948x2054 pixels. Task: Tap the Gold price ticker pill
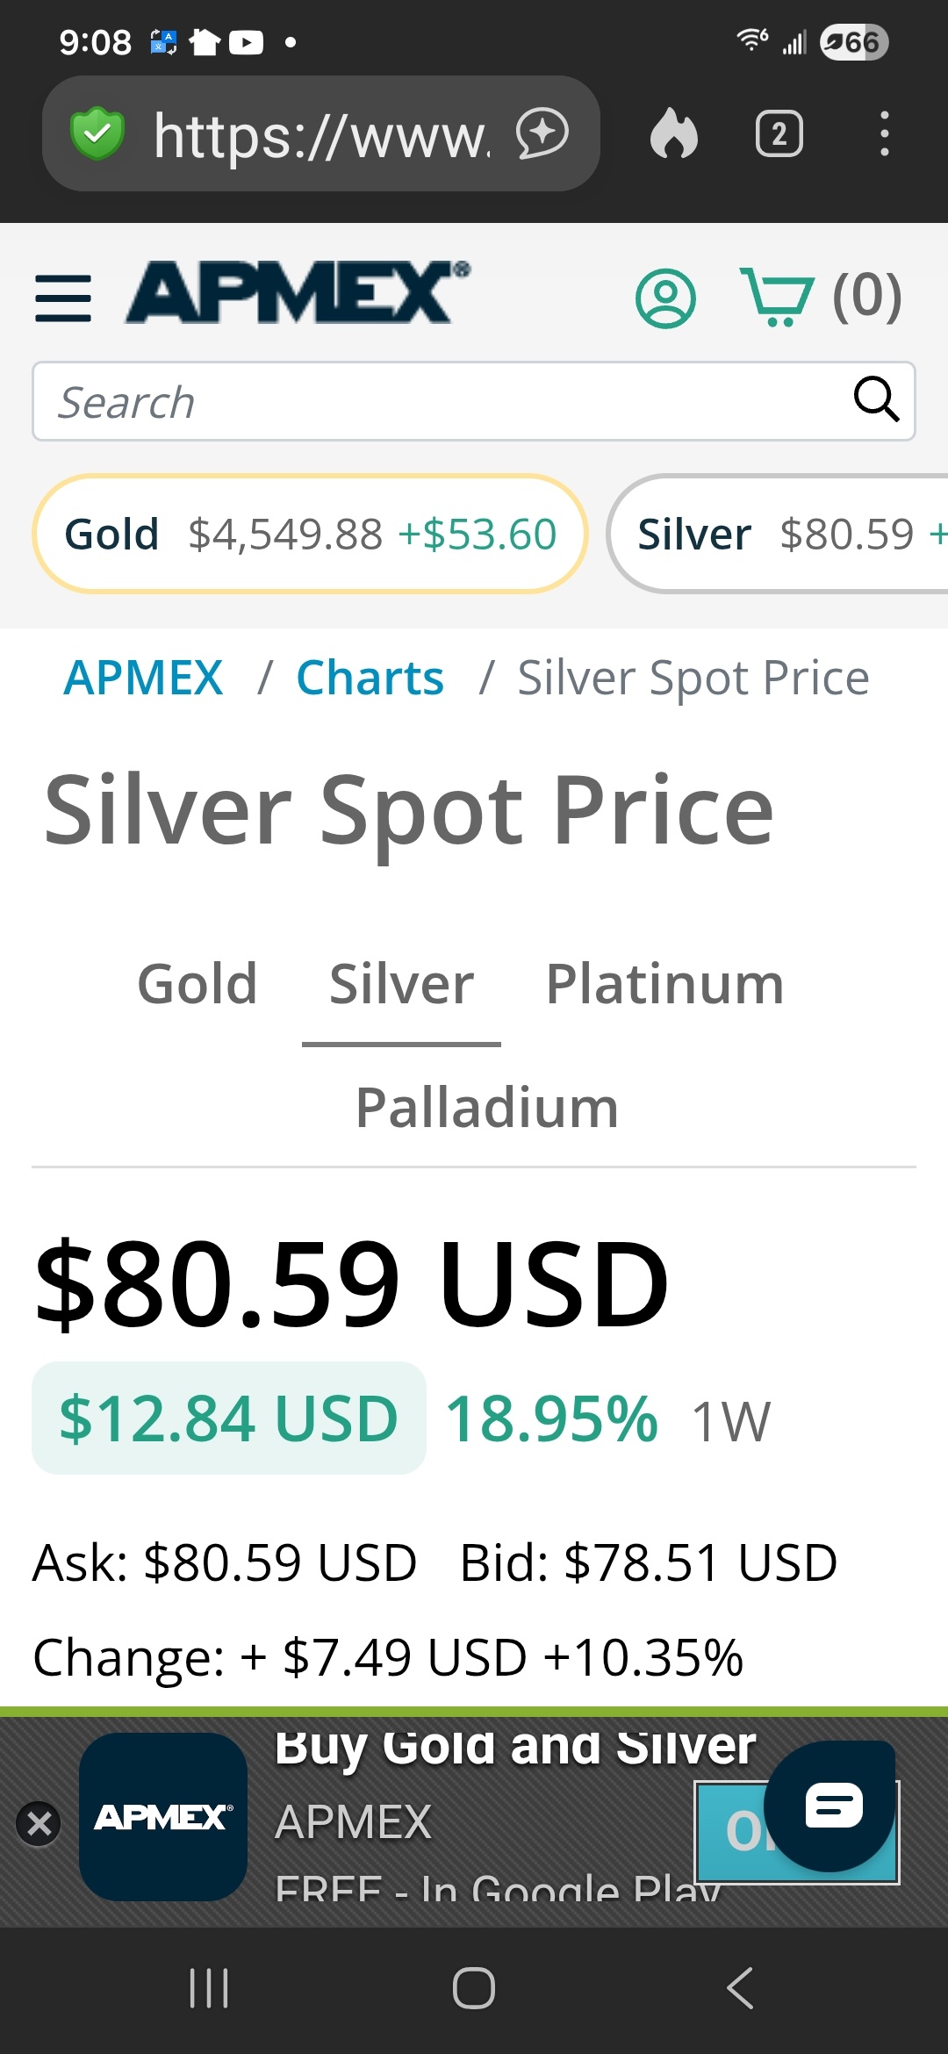click(310, 534)
